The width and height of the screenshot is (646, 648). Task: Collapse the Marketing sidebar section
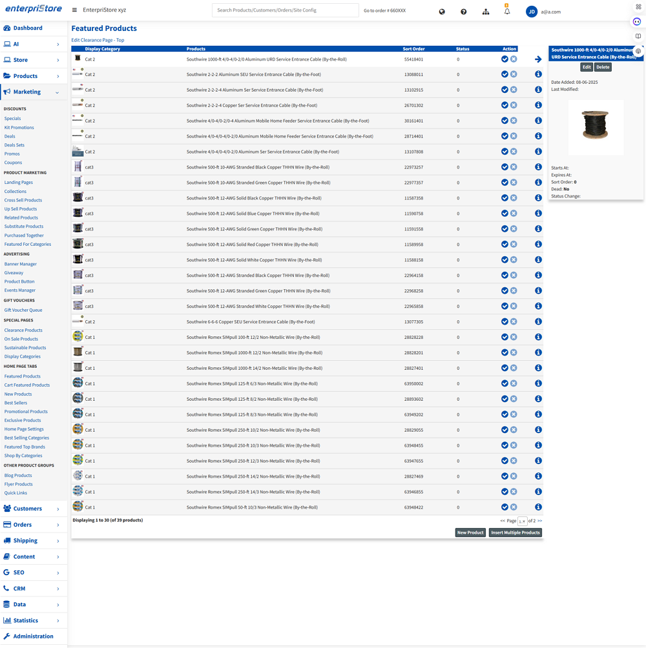(x=34, y=92)
